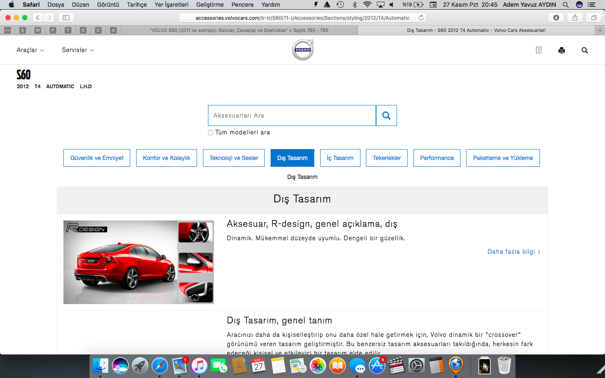
Task: Open Safari share menu
Action: [x=575, y=18]
